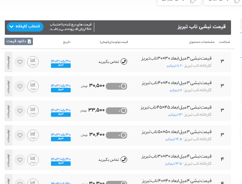Click the دانلود قیمت download button
This screenshot has width=242, height=184.
(19, 41)
